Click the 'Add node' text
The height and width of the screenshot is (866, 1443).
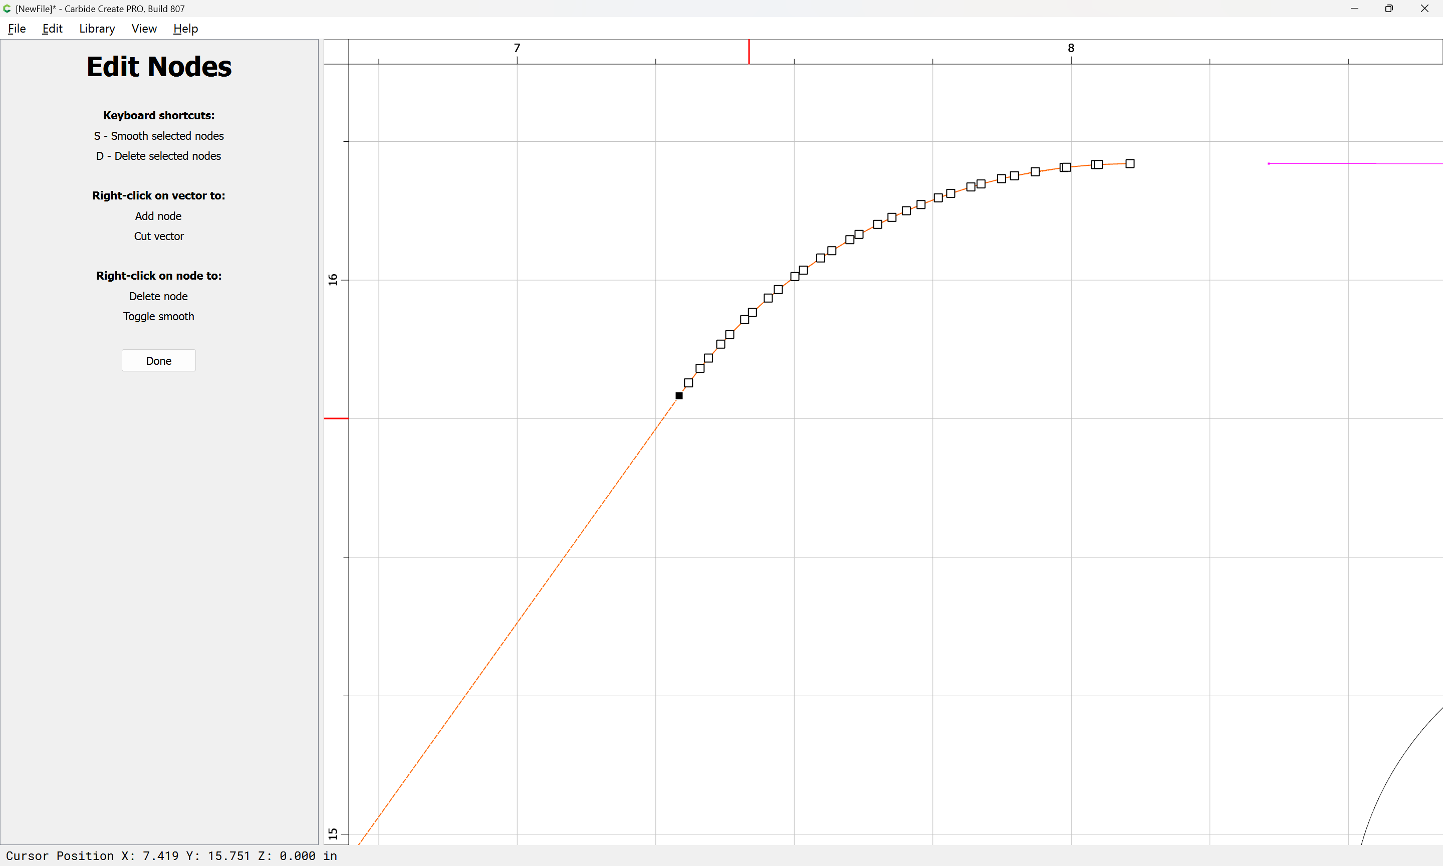[x=158, y=216]
